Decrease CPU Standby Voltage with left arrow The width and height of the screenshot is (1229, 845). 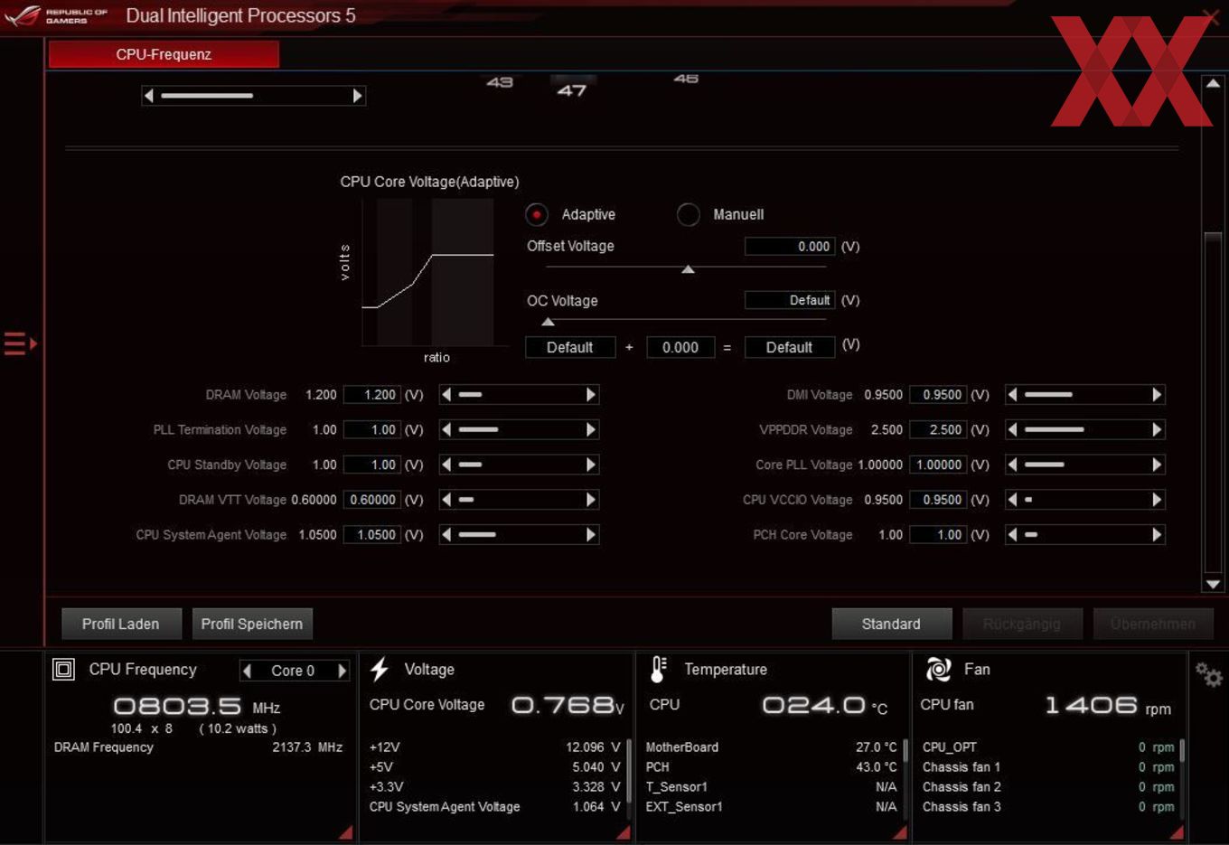(446, 465)
